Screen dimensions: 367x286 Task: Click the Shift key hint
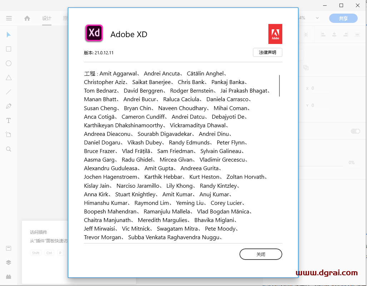[36, 253]
